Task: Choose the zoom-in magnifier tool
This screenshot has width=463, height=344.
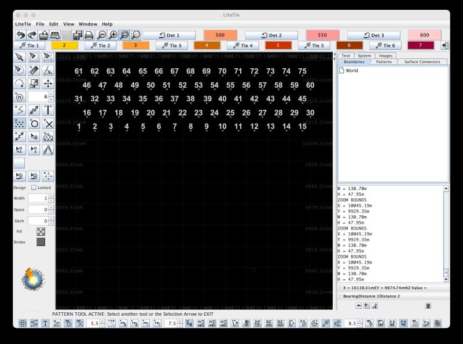Action: pos(113,34)
